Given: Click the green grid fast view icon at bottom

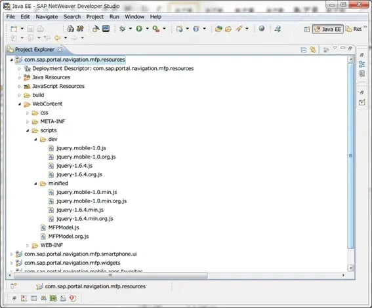Looking at the screenshot, I should 53,298.
